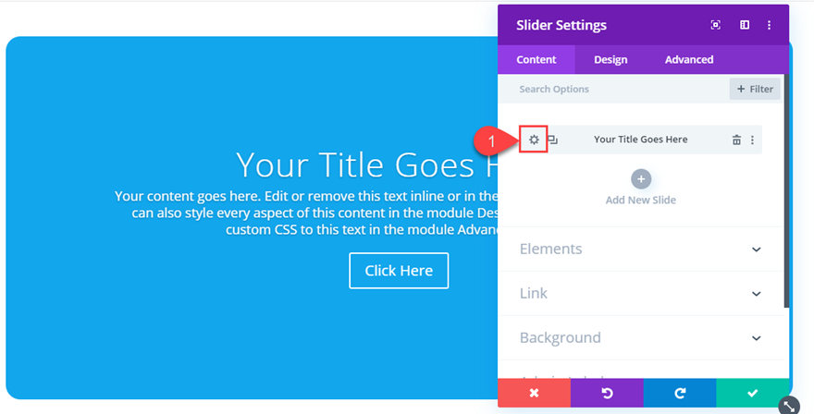Screen dimensions: 814x414
Task: Expand modal to fullscreen focus icon
Action: [715, 25]
